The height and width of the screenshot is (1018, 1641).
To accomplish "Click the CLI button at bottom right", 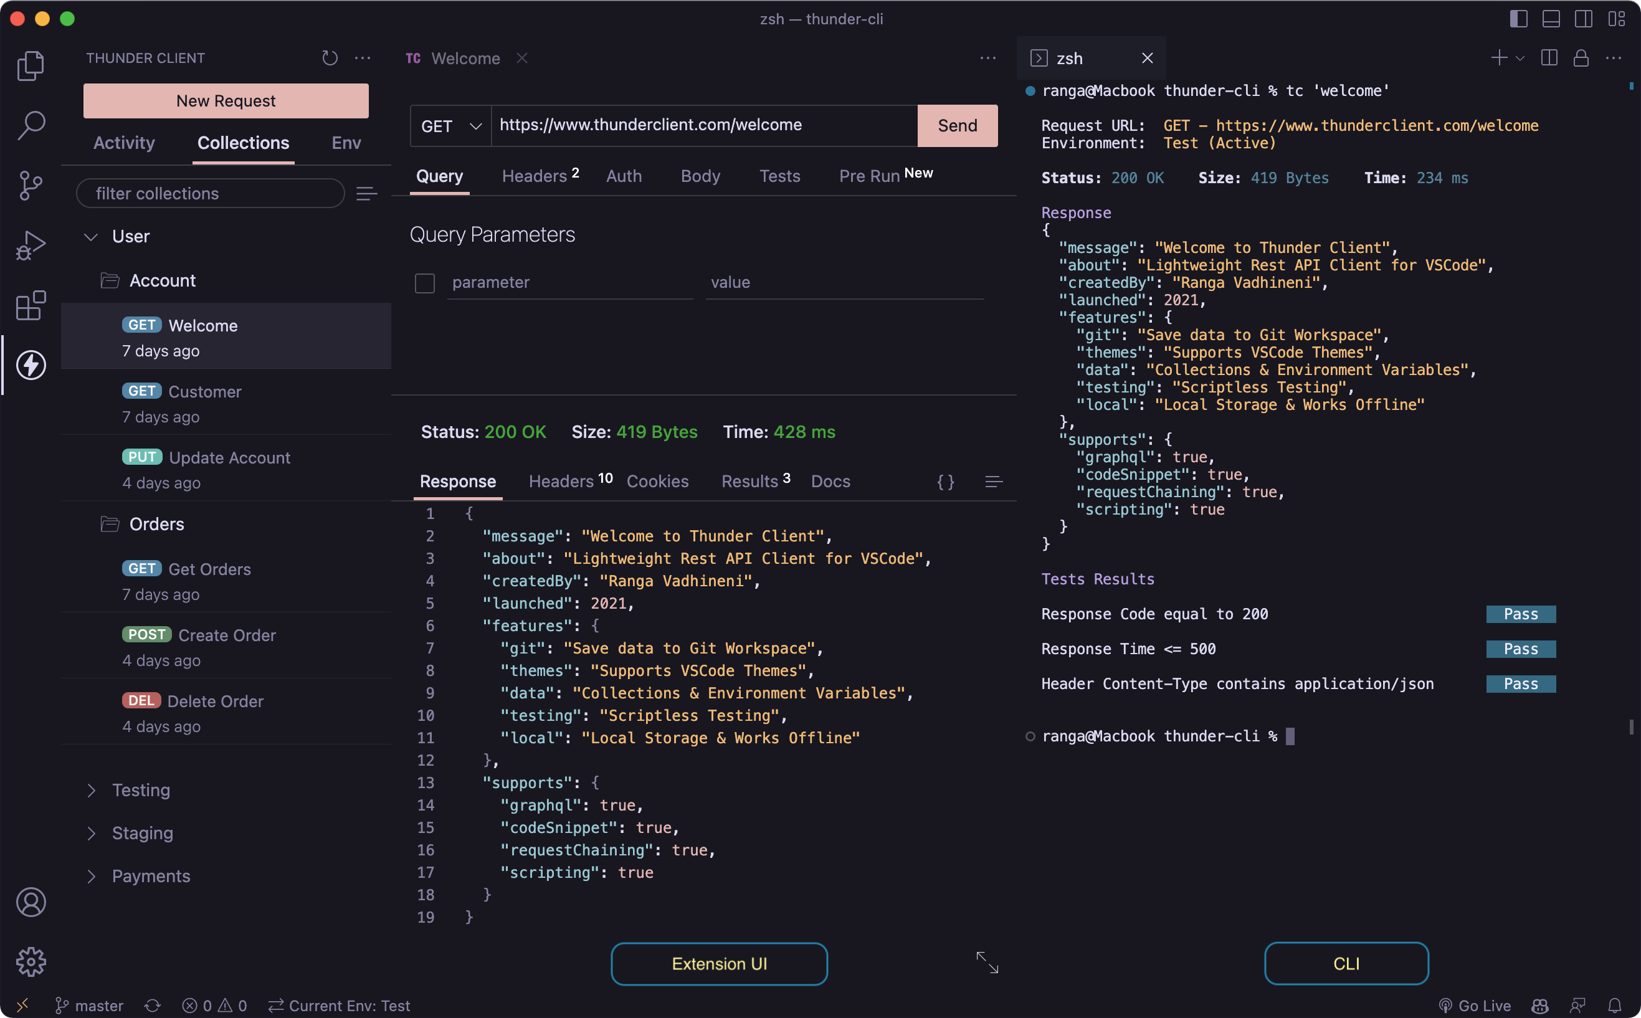I will (1344, 962).
